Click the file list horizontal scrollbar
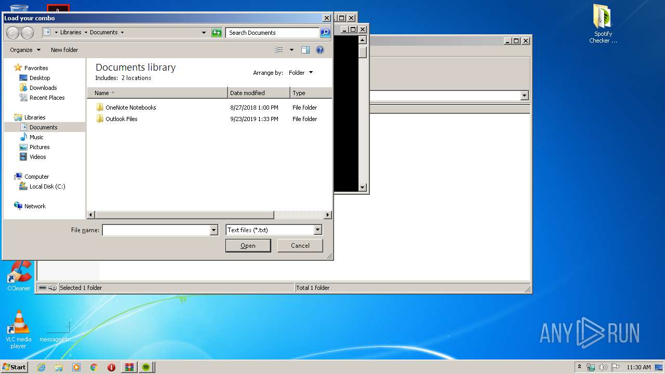Image resolution: width=665 pixels, height=374 pixels. [184, 215]
